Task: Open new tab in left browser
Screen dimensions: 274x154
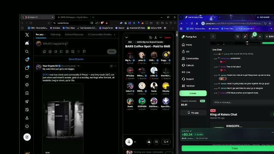Action: coord(93,17)
